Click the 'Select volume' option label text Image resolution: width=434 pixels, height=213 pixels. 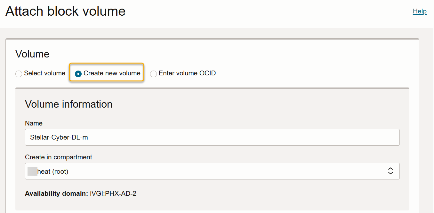[44, 73]
